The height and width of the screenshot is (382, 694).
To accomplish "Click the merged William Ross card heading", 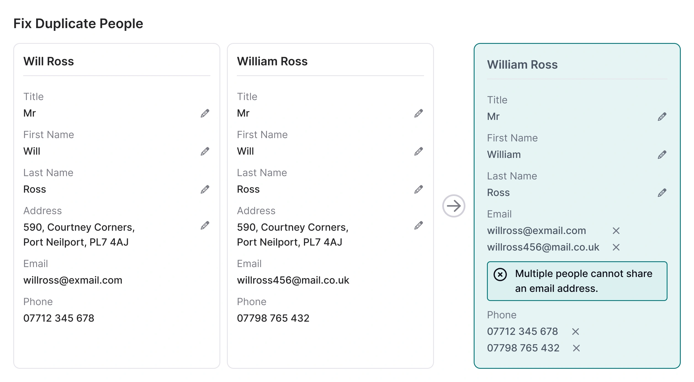I will pos(522,65).
